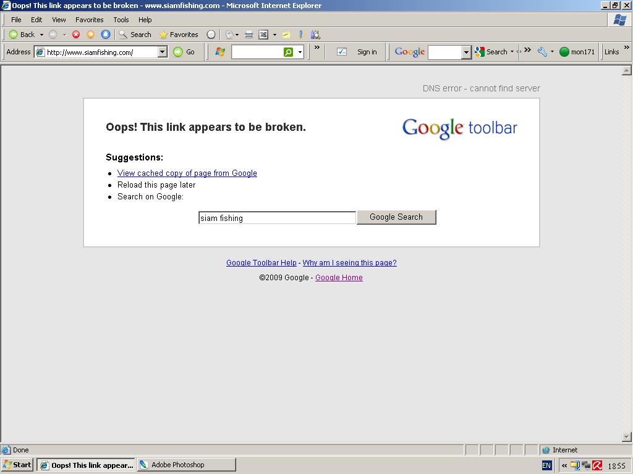Click the Avira red umbrella tray icon
Image resolution: width=633 pixels, height=474 pixels.
(x=597, y=465)
